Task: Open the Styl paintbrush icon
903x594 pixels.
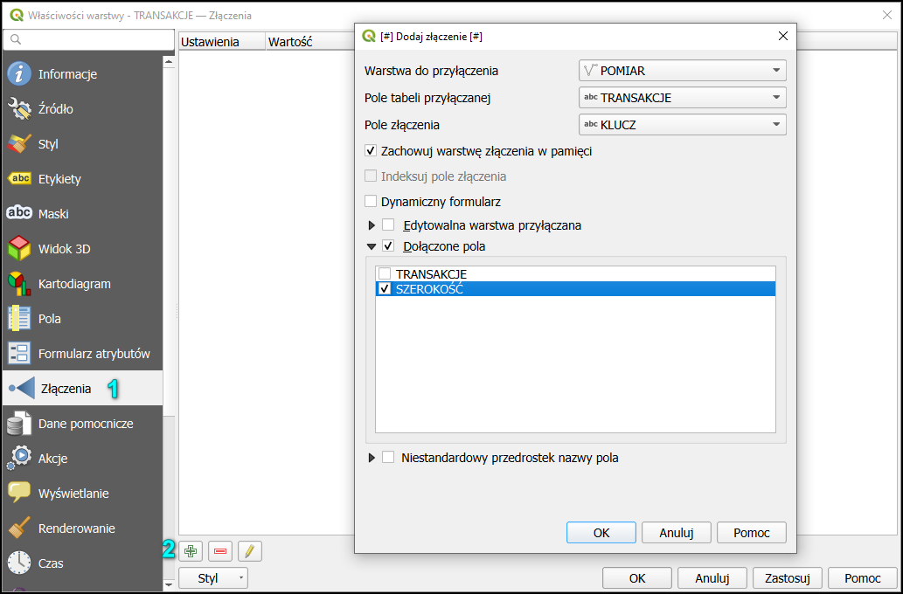Action: pyautogui.click(x=19, y=144)
